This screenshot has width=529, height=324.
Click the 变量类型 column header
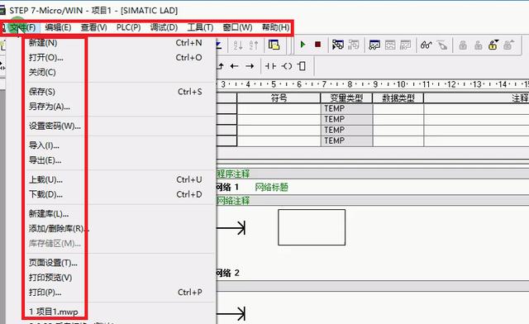346,98
